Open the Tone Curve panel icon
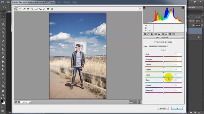The width and height of the screenshot is (204, 114). point(148,34)
